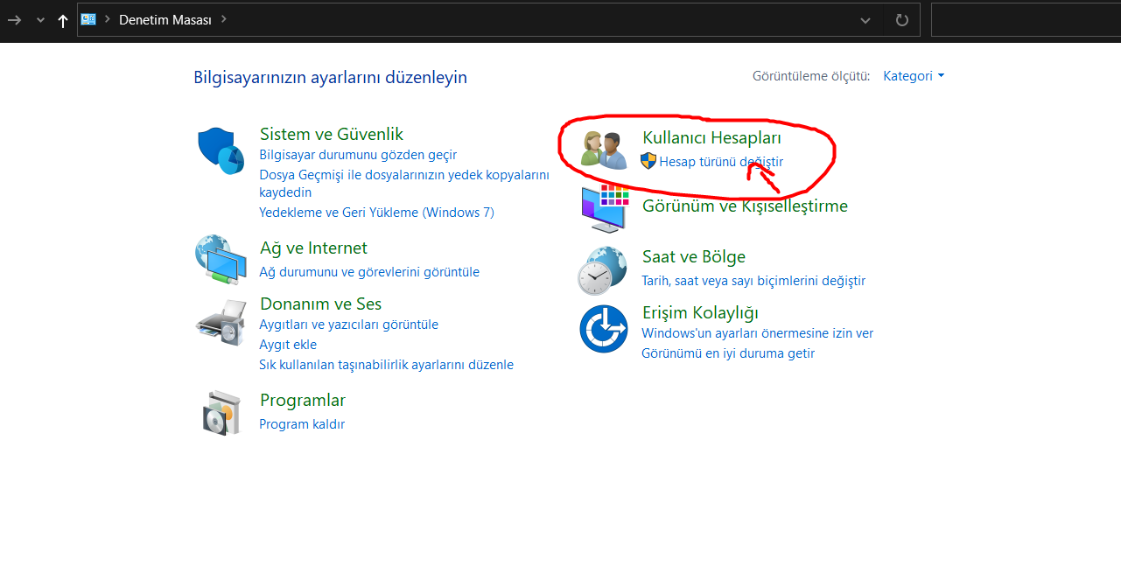Expand the chevron after Denetim Masası breadcrumb

(224, 18)
